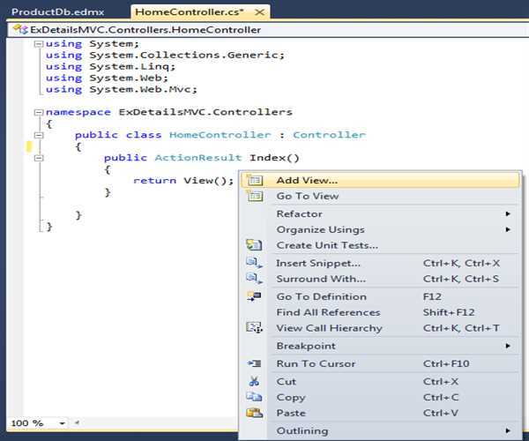Image resolution: width=529 pixels, height=441 pixels.
Task: Collapse the Index method outline
Action: (x=38, y=158)
